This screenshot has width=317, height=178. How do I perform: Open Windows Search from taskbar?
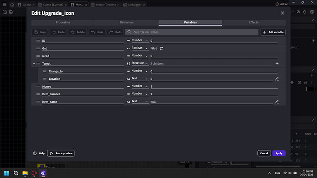coord(16,173)
